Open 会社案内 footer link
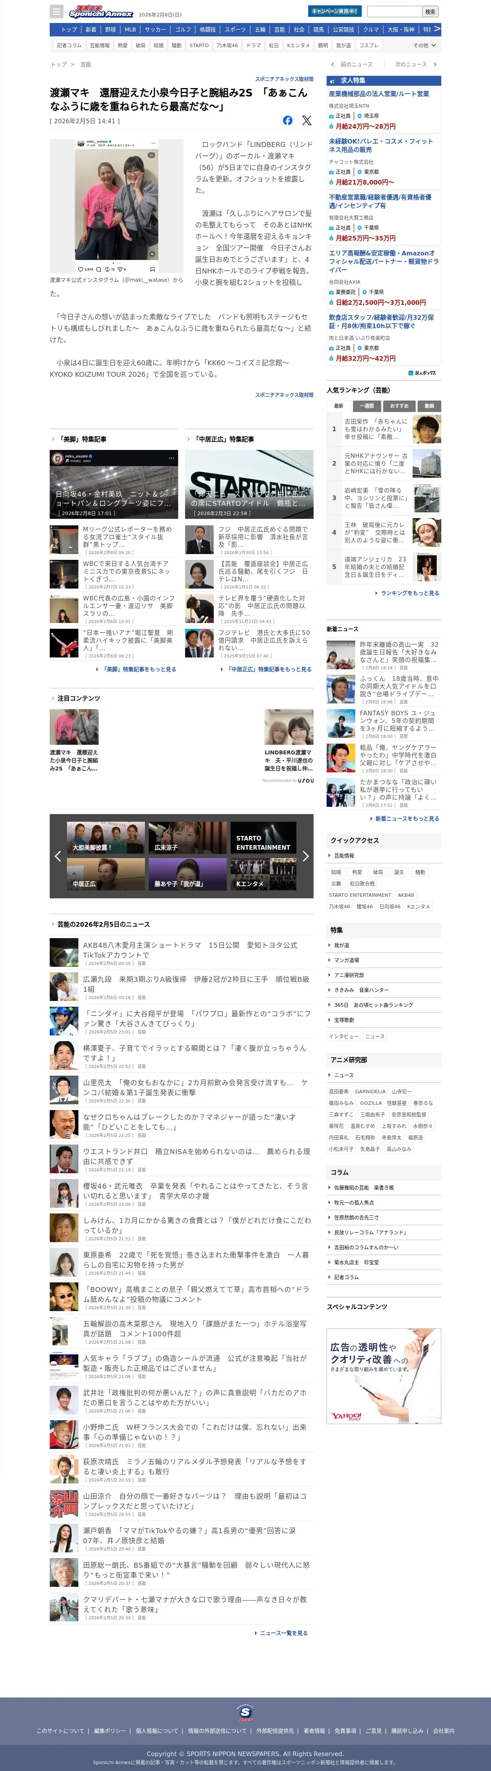 pos(444,1731)
